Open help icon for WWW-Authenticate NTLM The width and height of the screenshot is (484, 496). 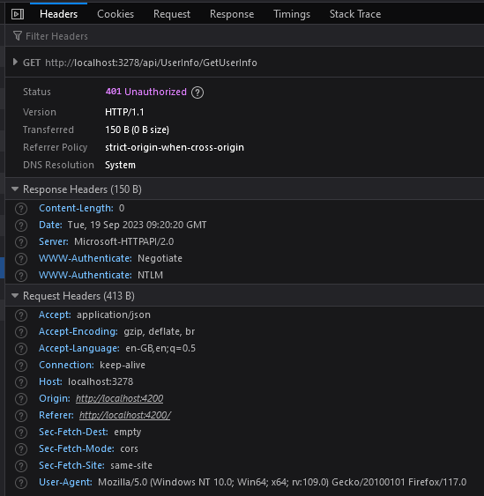(21, 276)
